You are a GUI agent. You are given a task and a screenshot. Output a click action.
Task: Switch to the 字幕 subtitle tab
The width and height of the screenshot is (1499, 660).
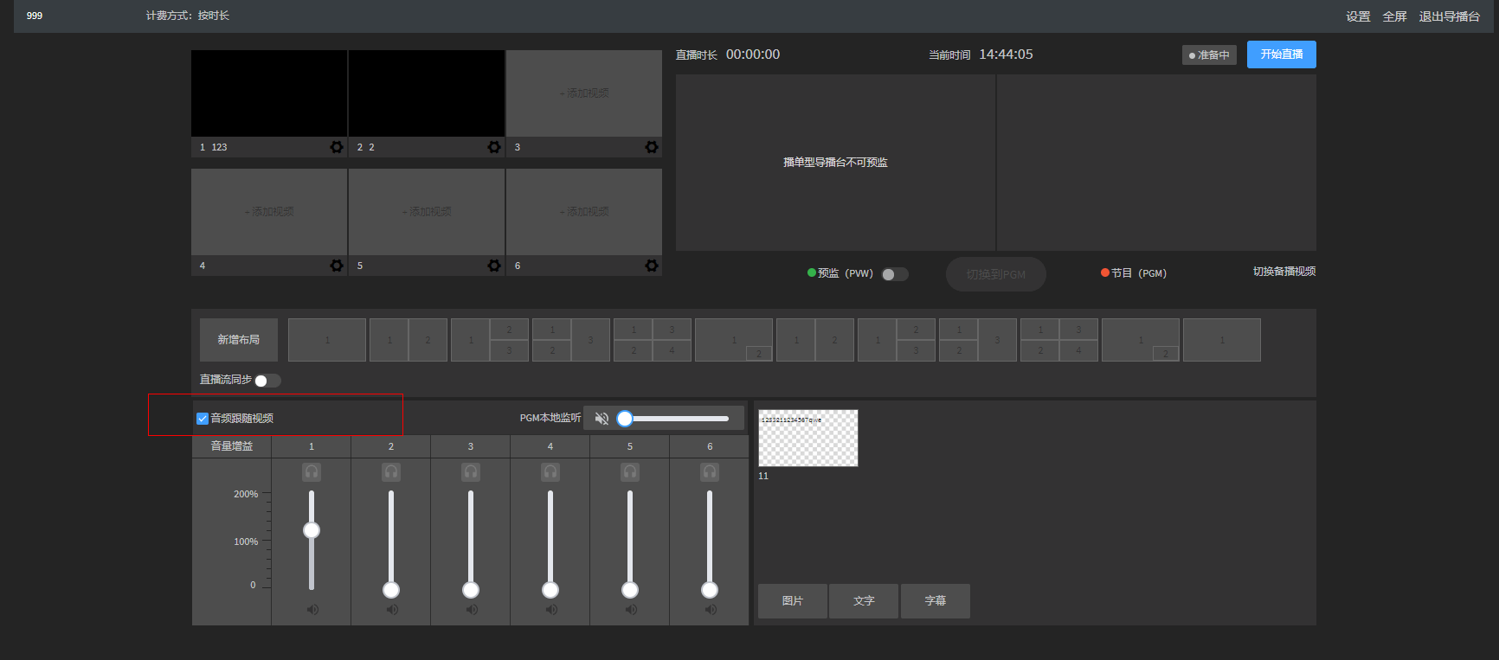935,601
